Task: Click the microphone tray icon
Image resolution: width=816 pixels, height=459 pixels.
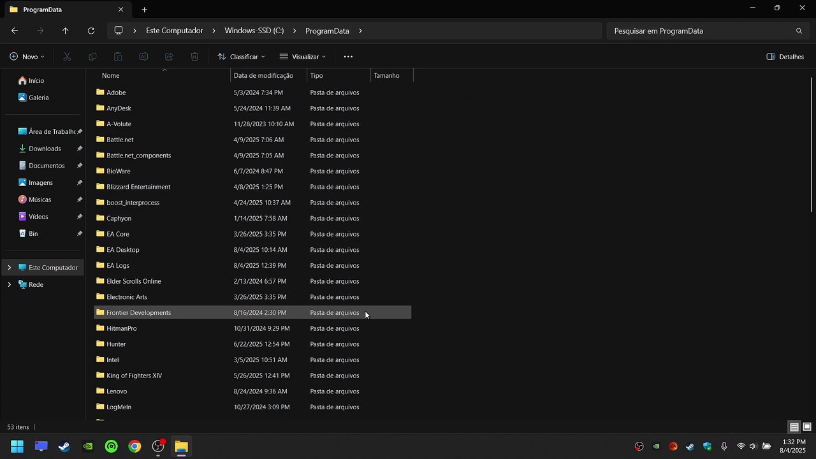Action: [x=724, y=446]
